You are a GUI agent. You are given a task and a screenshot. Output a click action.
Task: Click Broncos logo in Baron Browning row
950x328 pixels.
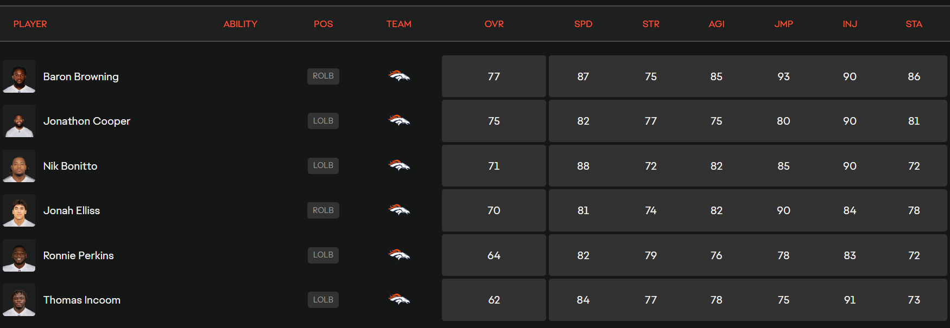click(399, 76)
